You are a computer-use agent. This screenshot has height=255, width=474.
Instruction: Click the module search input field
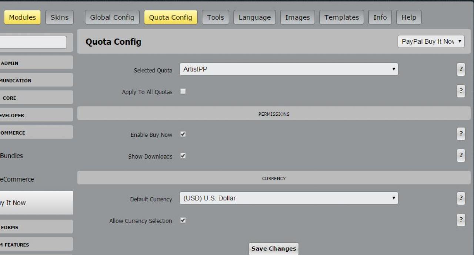coord(33,42)
